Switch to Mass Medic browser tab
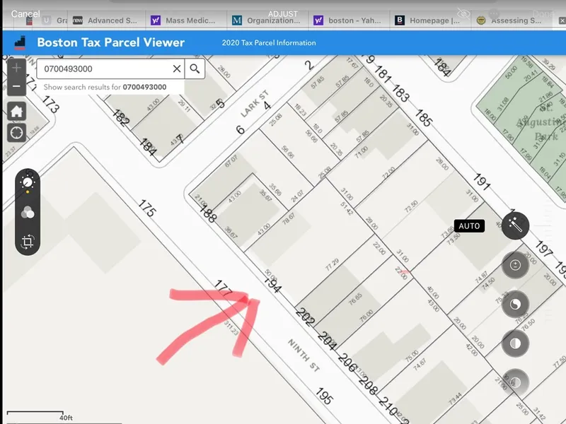Screen dimensions: 566x424 tap(186, 20)
